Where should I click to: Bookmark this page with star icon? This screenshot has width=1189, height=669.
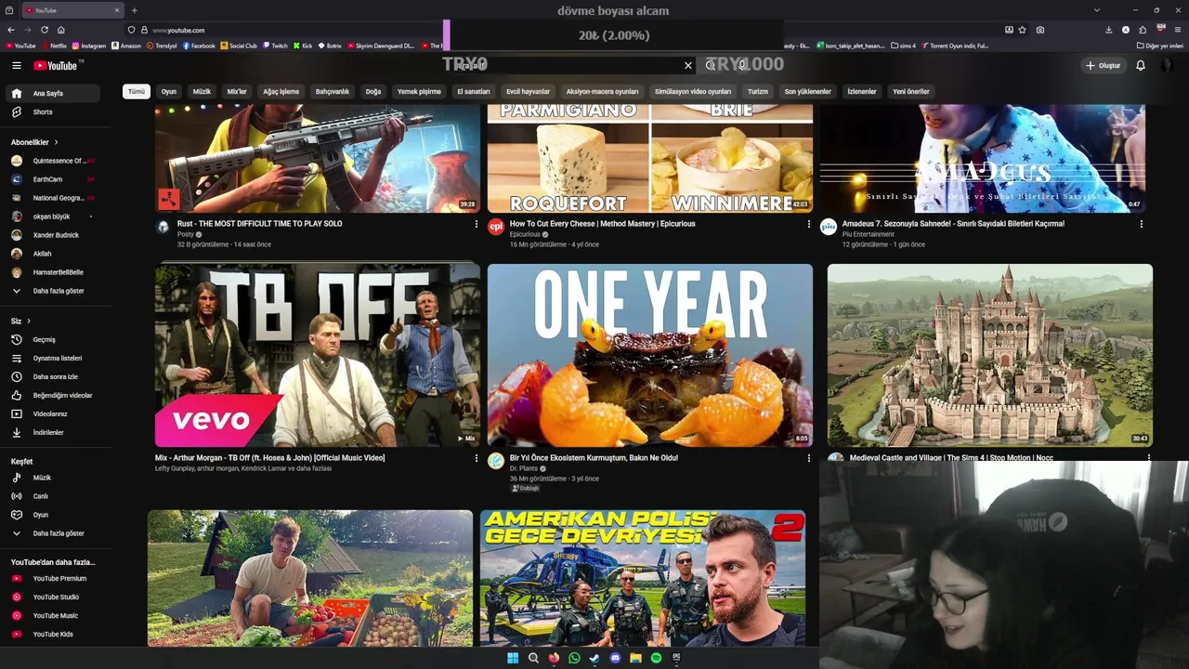tap(1022, 30)
